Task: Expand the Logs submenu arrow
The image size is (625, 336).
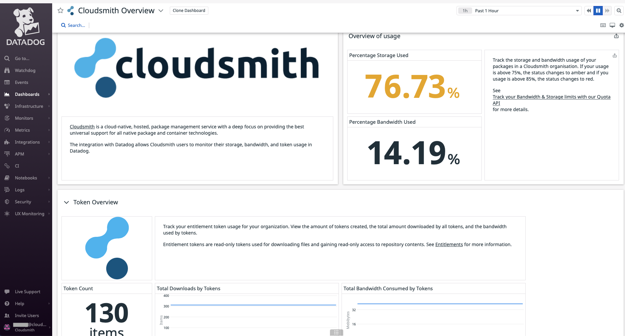Action: pos(49,190)
